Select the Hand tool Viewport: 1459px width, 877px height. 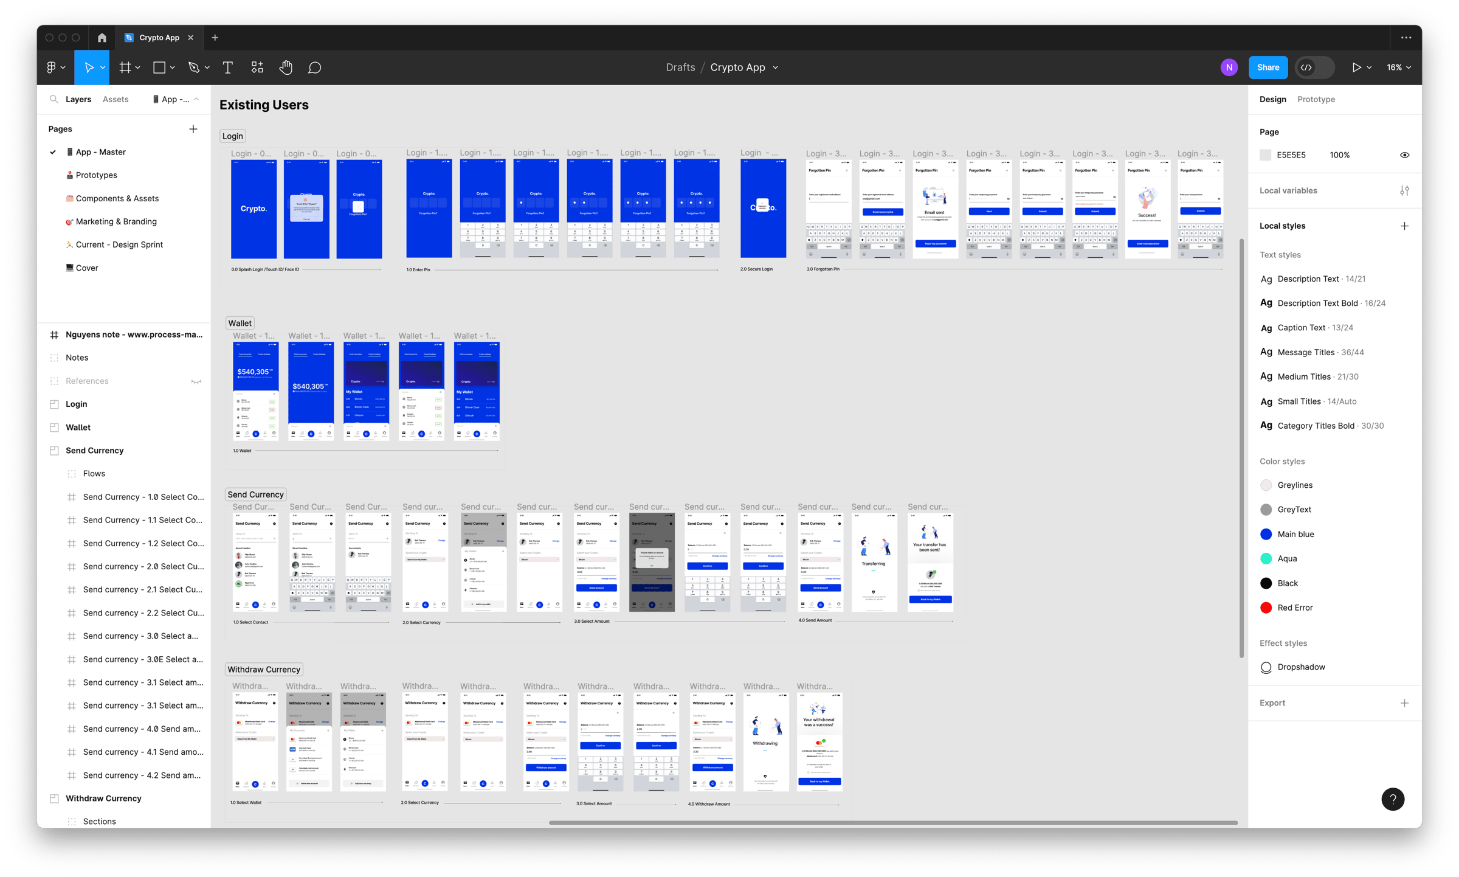click(x=286, y=68)
